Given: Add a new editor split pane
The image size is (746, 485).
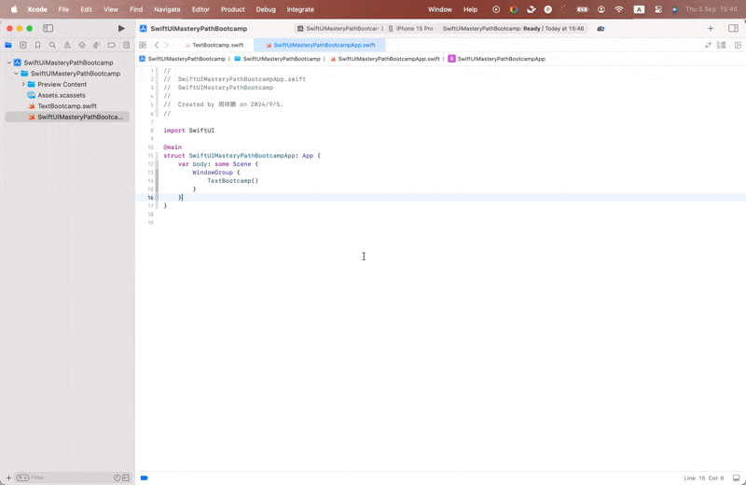Looking at the screenshot, I should [738, 45].
